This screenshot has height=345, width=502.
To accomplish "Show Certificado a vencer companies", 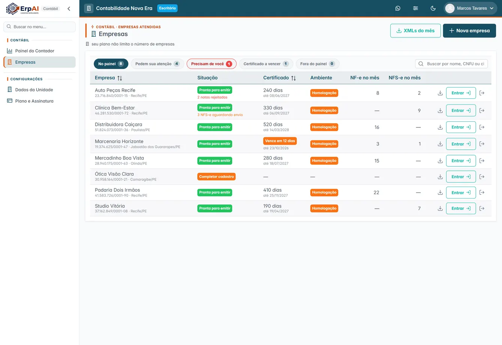I will 266,64.
